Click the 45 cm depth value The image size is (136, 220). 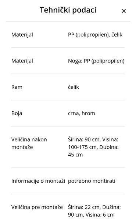tap(75, 155)
